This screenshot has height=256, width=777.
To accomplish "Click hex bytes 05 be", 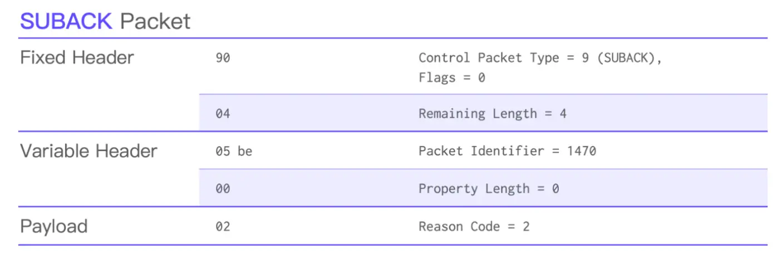I will [234, 151].
